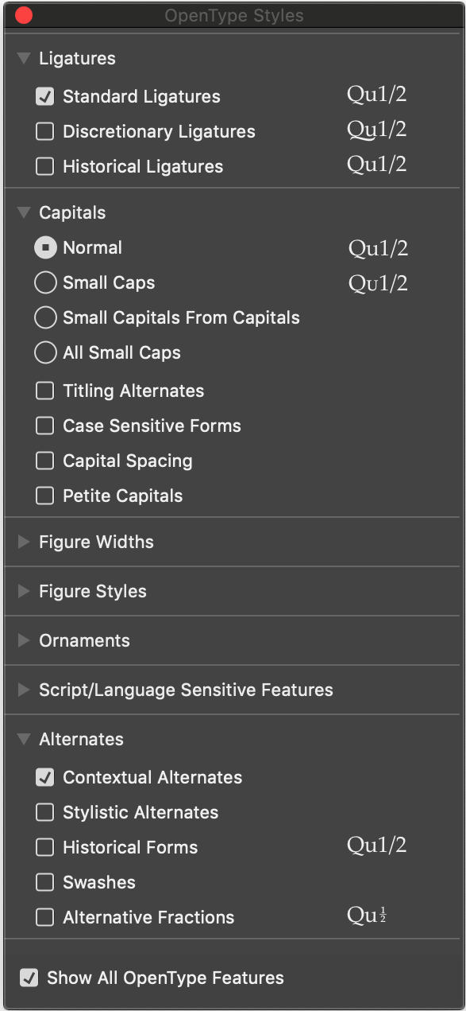This screenshot has width=466, height=1011.
Task: Select the Small Caps radio button
Action: pyautogui.click(x=46, y=282)
